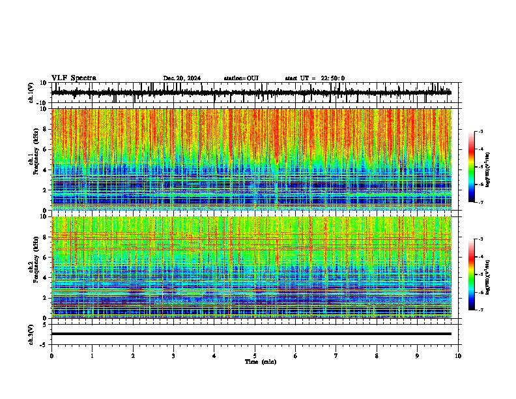This screenshot has width=516, height=399.
Task: Click the ch.2 'Frequency (kHz)' axis label
Action: click(36, 259)
